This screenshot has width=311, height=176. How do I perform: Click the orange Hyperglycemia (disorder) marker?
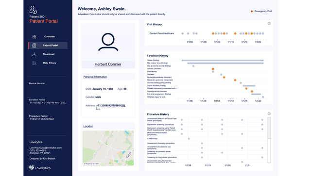pyautogui.click(x=252, y=92)
